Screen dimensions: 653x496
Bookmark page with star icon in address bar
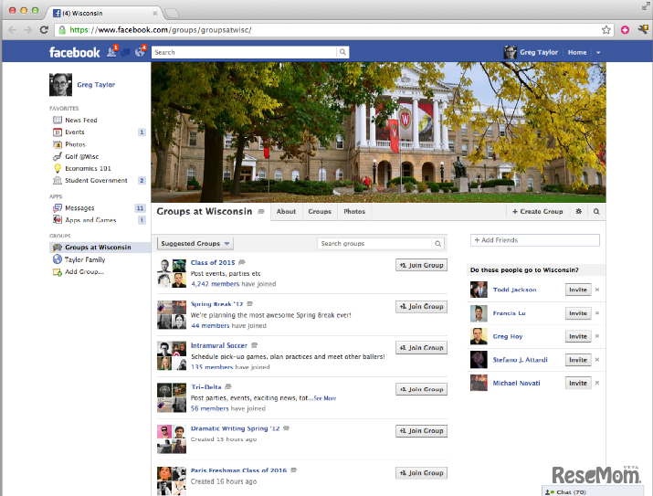click(606, 30)
